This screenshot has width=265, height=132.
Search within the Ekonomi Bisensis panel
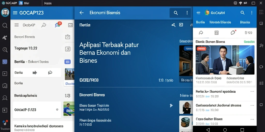176,13
